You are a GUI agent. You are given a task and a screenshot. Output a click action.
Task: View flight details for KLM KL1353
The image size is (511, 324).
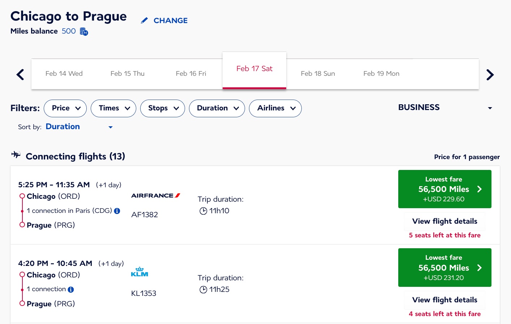click(x=445, y=300)
